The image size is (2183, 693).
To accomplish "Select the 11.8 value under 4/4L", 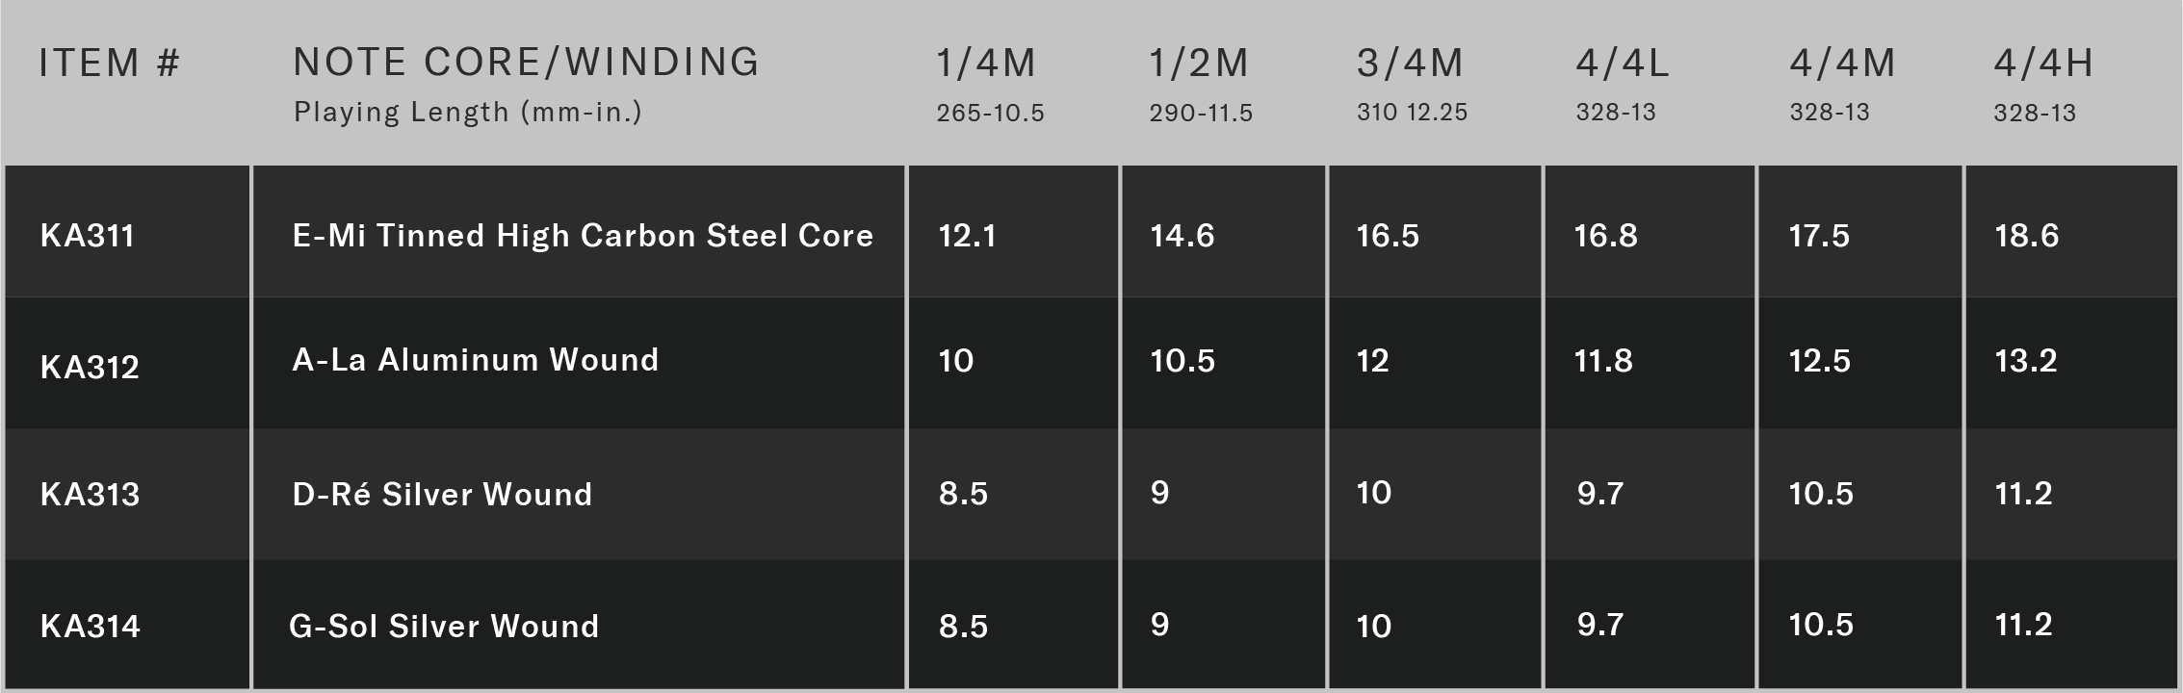I will point(1603,361).
